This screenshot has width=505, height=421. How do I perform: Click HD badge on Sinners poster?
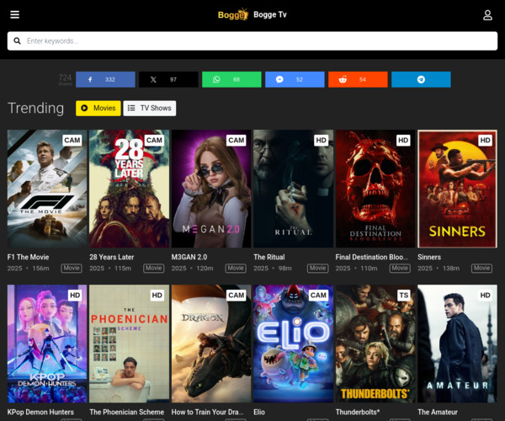pos(486,140)
